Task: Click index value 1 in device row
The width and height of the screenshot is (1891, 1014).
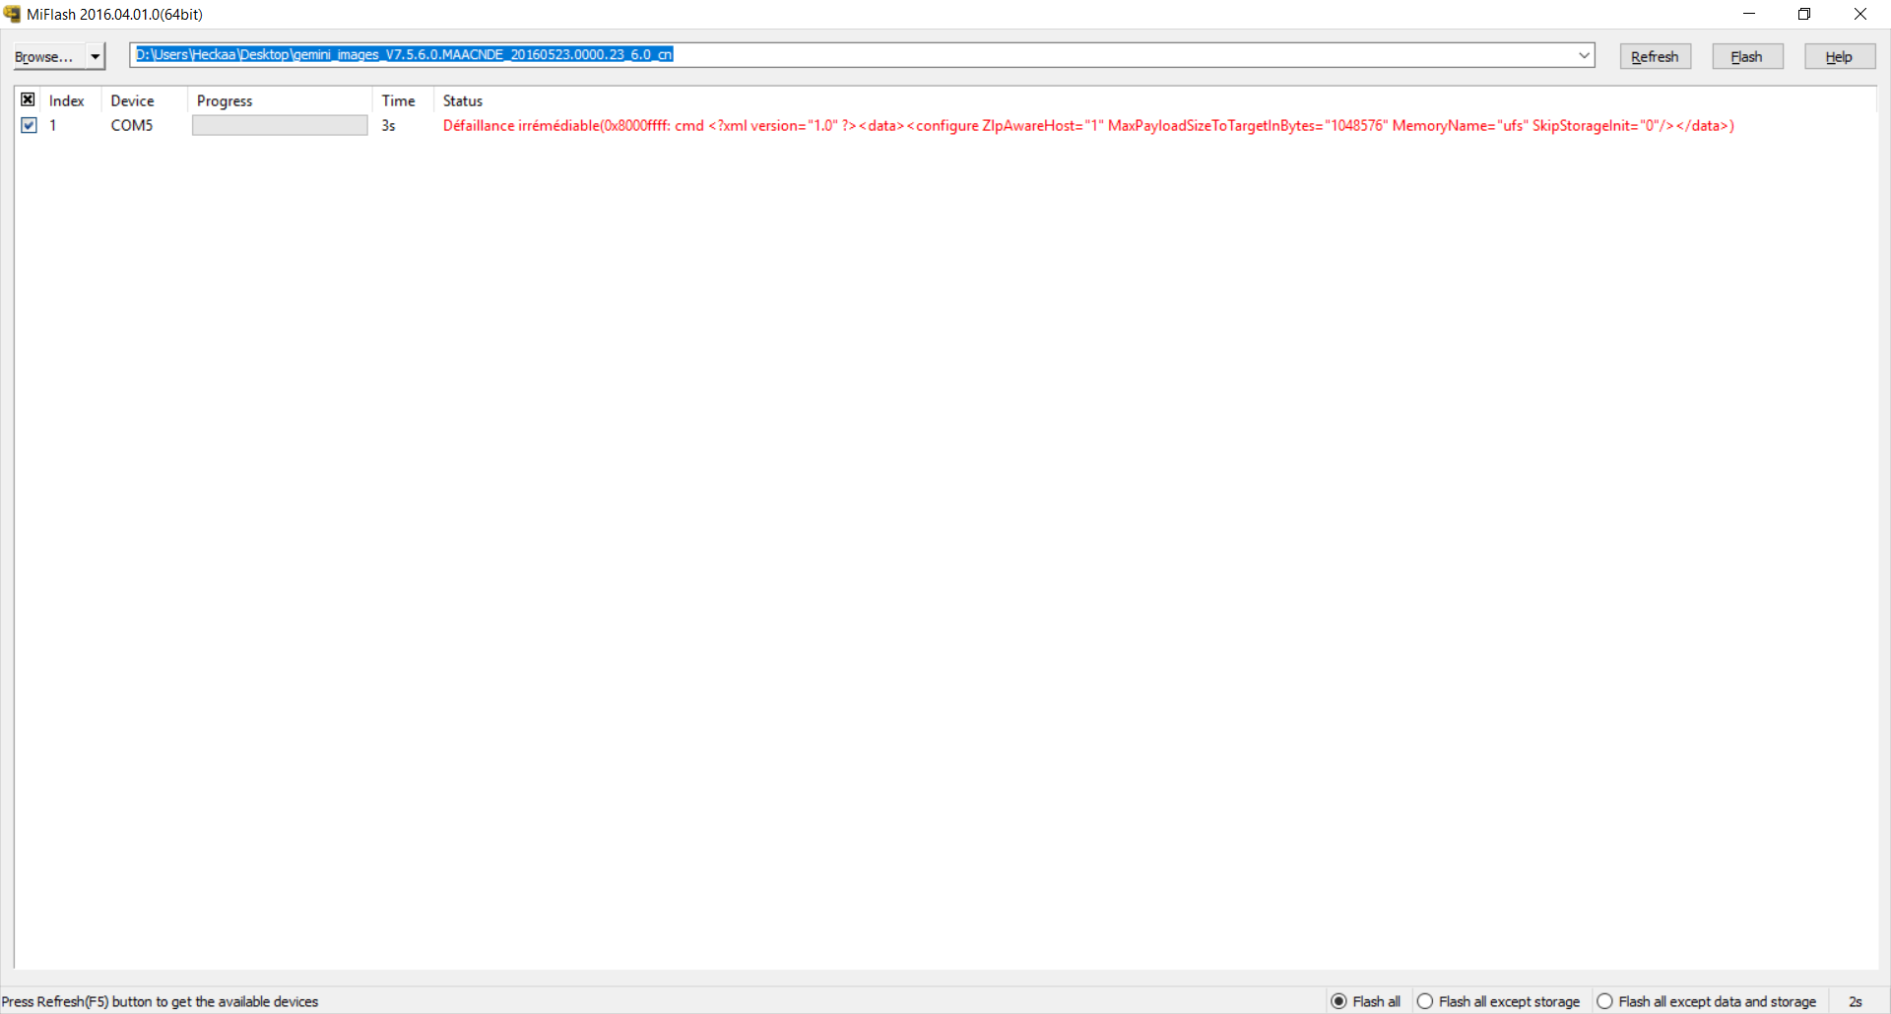Action: (x=53, y=125)
